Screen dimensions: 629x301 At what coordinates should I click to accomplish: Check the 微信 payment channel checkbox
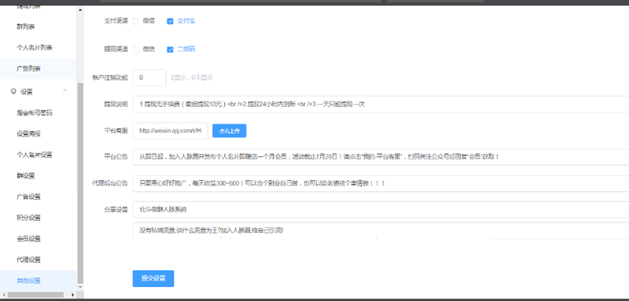(135, 21)
